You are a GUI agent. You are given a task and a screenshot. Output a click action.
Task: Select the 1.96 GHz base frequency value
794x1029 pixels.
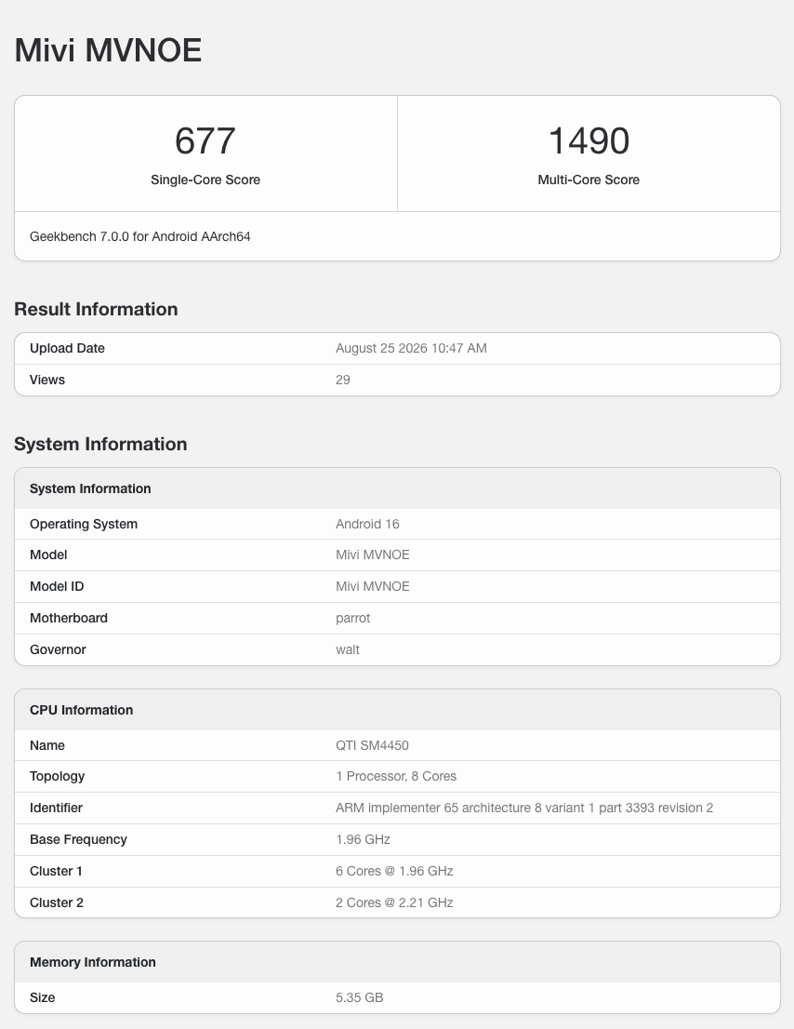tap(363, 839)
